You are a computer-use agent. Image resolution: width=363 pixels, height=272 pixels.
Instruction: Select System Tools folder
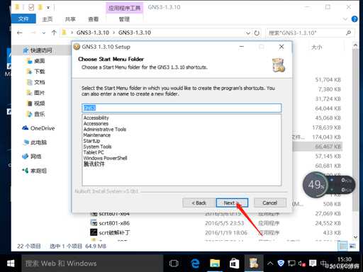97,147
